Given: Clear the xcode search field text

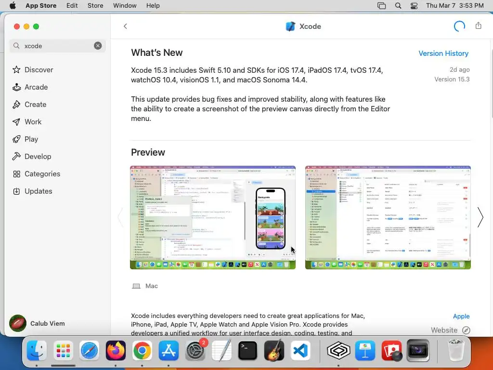Looking at the screenshot, I should tap(98, 46).
